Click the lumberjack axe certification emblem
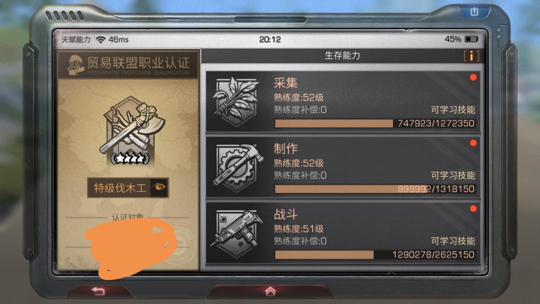Screen dimensions: 540x304 130,130
